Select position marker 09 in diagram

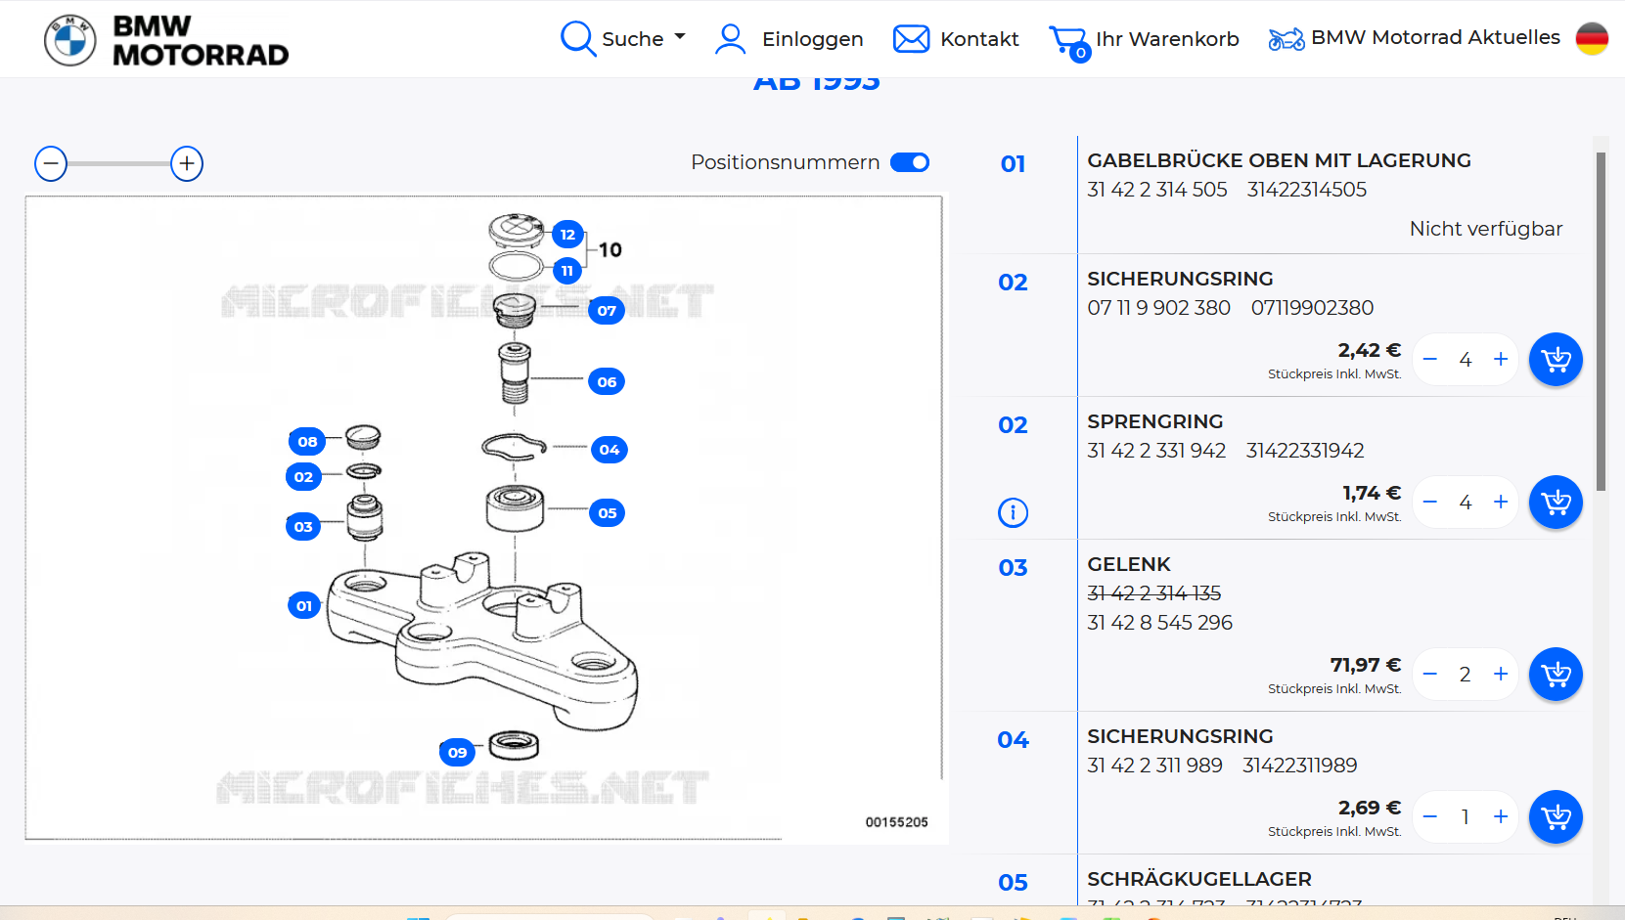click(458, 753)
